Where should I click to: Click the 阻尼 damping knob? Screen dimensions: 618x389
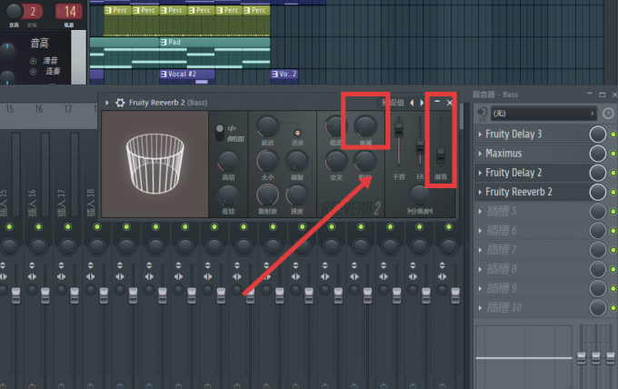pos(365,161)
